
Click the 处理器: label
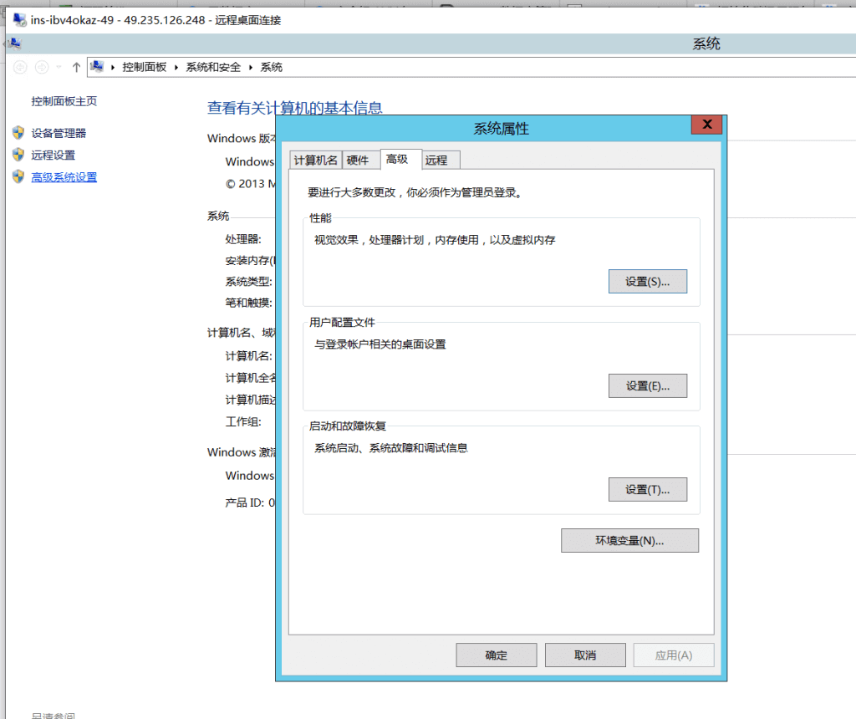[243, 239]
